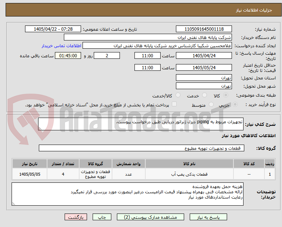
Task: Click buyer organization name field
Action: click(x=148, y=37)
